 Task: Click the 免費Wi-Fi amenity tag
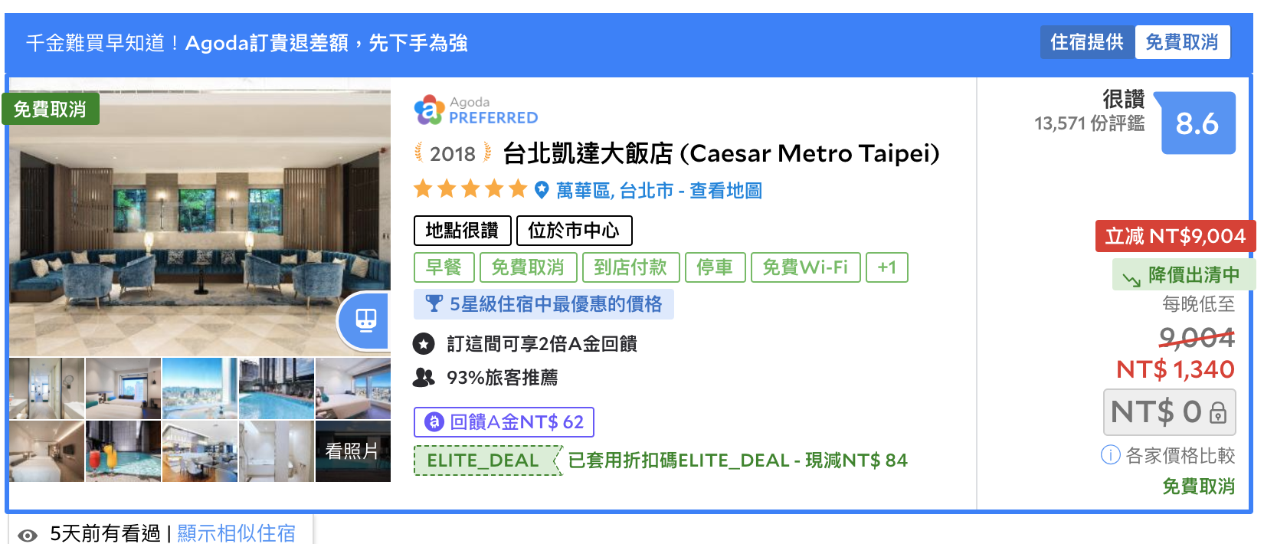pos(805,267)
